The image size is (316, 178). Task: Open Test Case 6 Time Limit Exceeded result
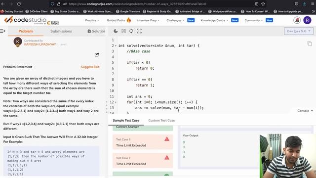pos(143,142)
